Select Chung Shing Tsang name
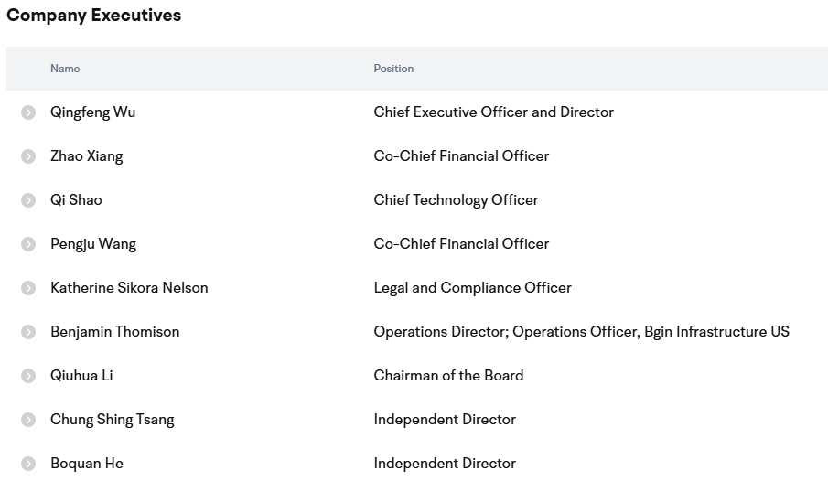The height and width of the screenshot is (492, 828). pos(112,420)
